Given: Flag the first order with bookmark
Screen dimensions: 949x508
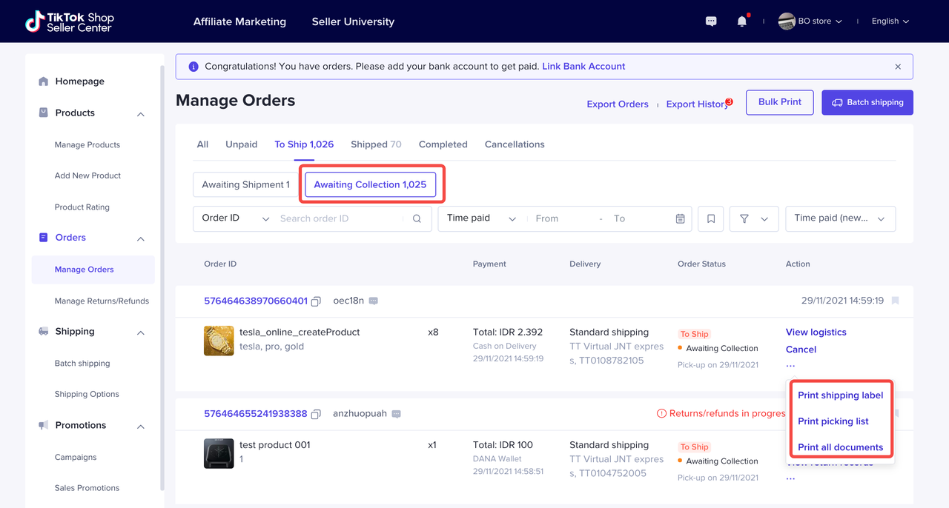Looking at the screenshot, I should pos(895,301).
